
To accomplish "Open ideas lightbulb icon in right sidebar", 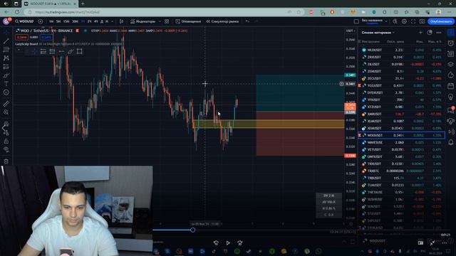I will tap(450, 97).
